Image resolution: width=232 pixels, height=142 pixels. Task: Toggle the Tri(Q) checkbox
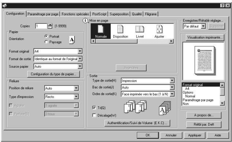click(x=94, y=108)
